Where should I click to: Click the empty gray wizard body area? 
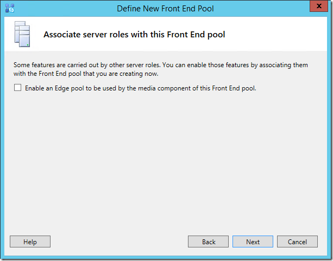(166, 161)
